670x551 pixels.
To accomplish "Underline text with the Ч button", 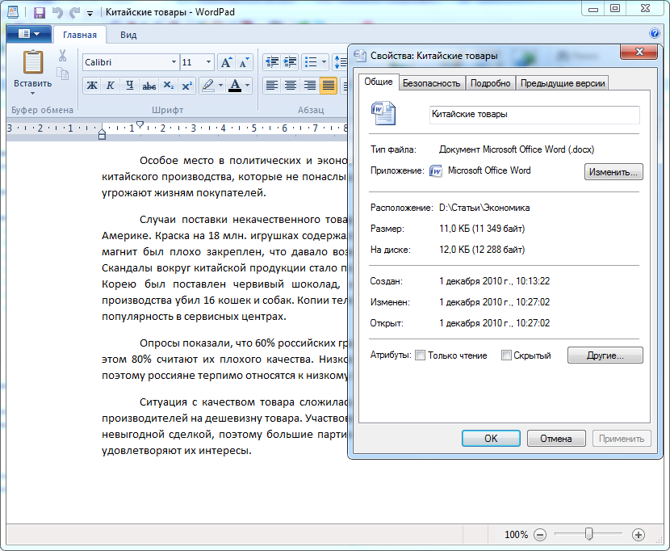I will 129,86.
